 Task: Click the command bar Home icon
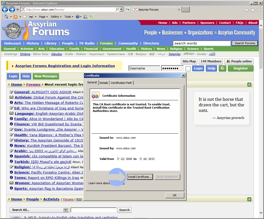6,17
